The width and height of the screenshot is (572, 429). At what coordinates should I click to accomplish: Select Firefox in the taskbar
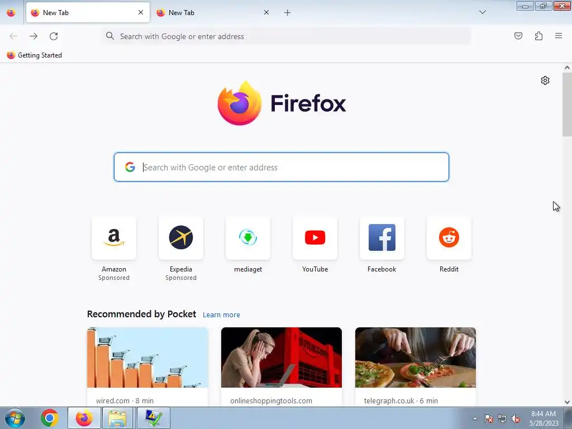[x=84, y=418]
